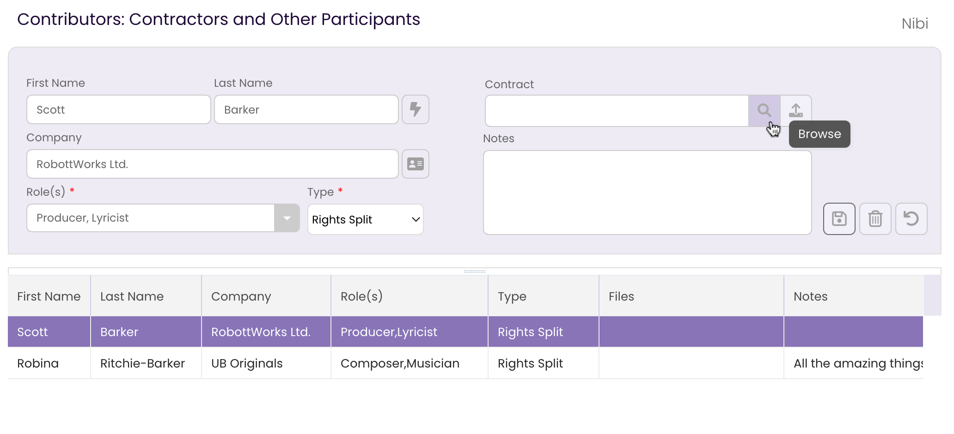The image size is (954, 434).
Task: Click the lightning bolt icon beside Last Name
Action: click(x=415, y=109)
